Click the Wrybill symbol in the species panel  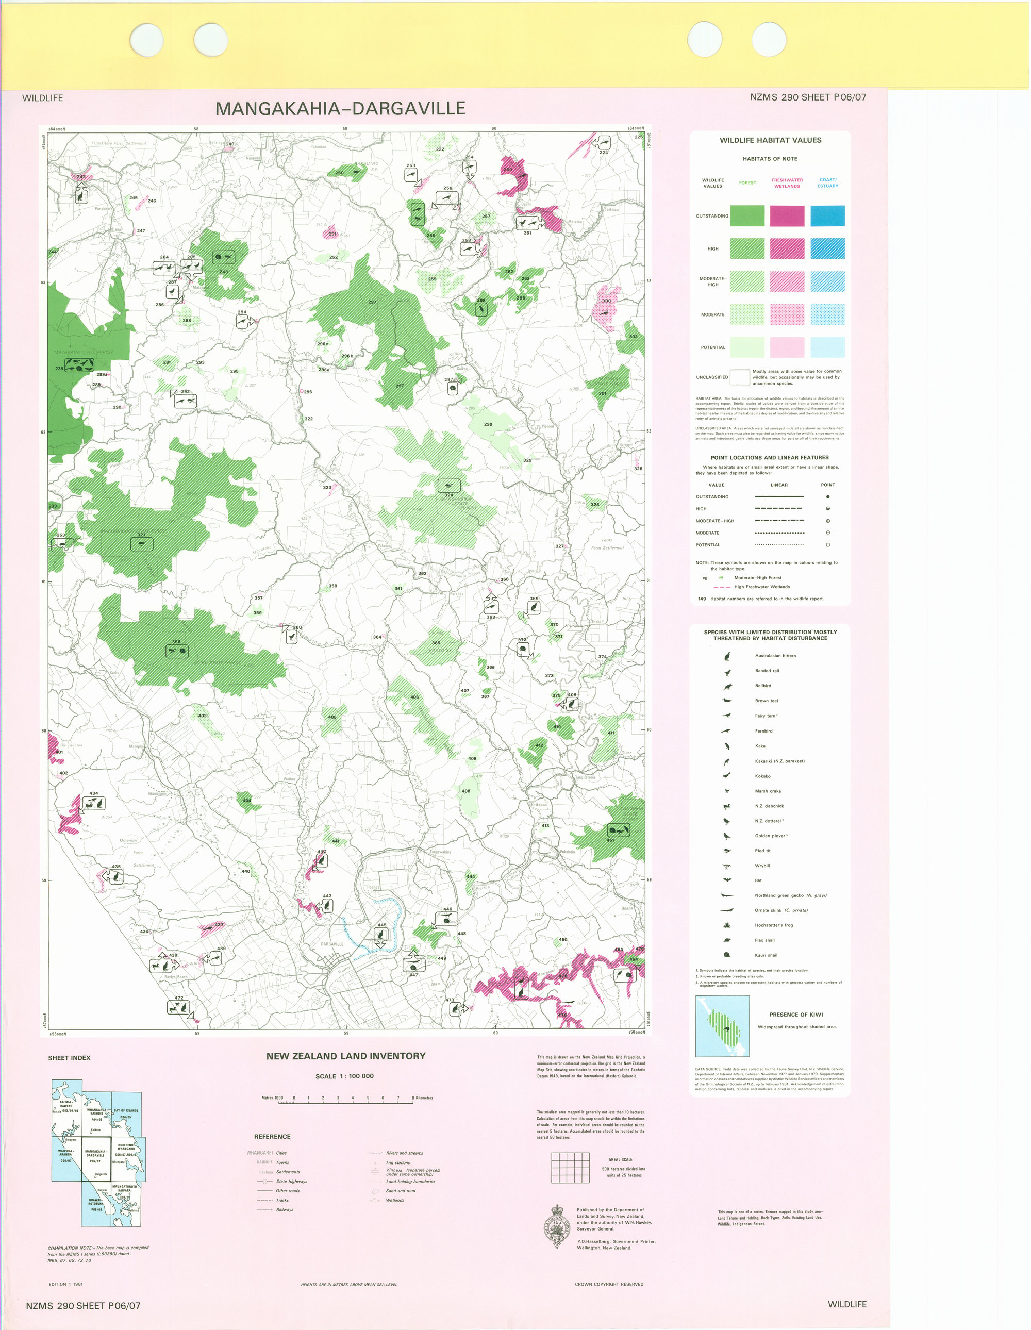point(727,866)
